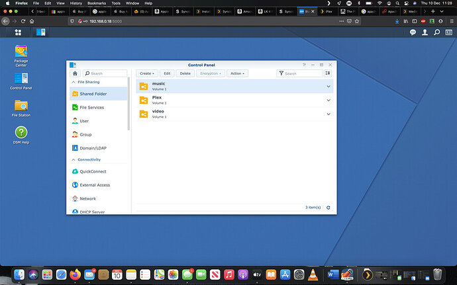The height and width of the screenshot is (285, 457).
Task: Open the DSM widgets panel icon
Action: 449,32
